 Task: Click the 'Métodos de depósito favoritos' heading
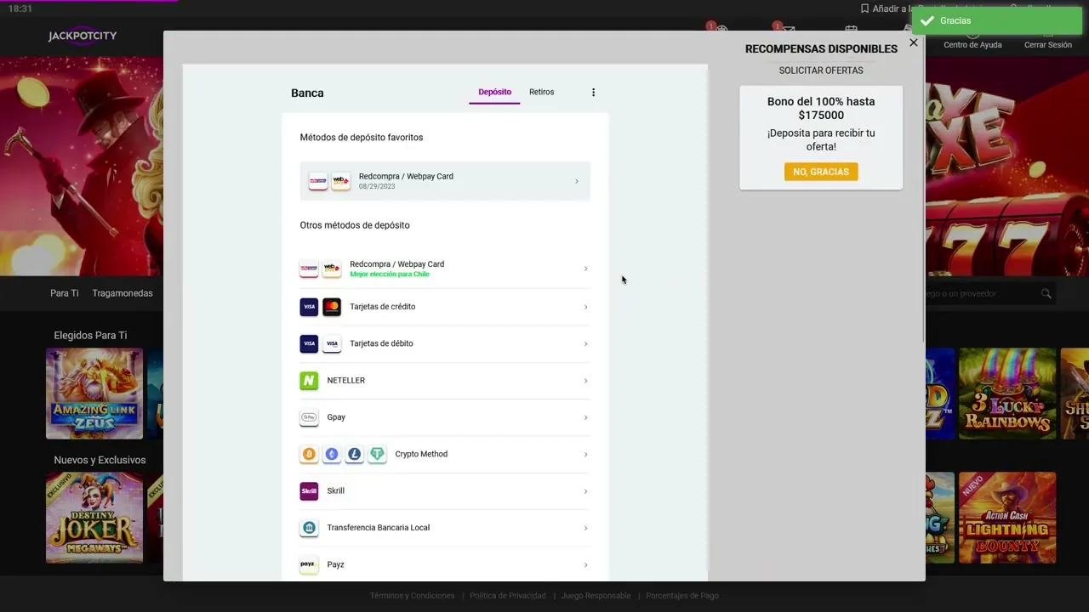point(362,138)
